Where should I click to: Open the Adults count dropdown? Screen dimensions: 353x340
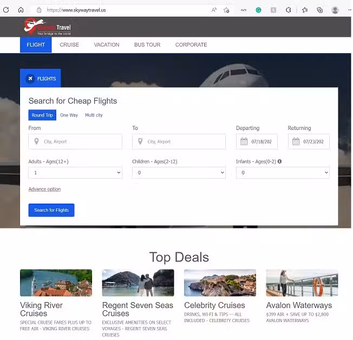(x=75, y=173)
